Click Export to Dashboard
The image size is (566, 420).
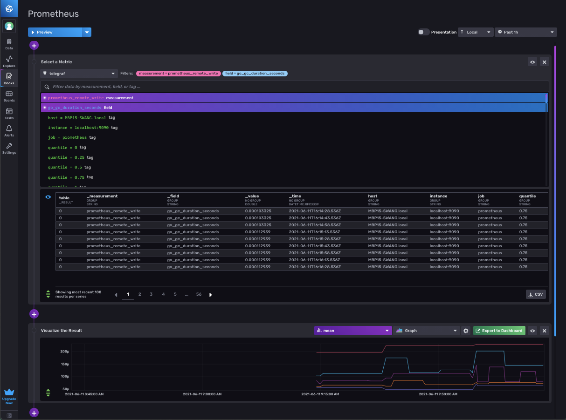[499, 331]
